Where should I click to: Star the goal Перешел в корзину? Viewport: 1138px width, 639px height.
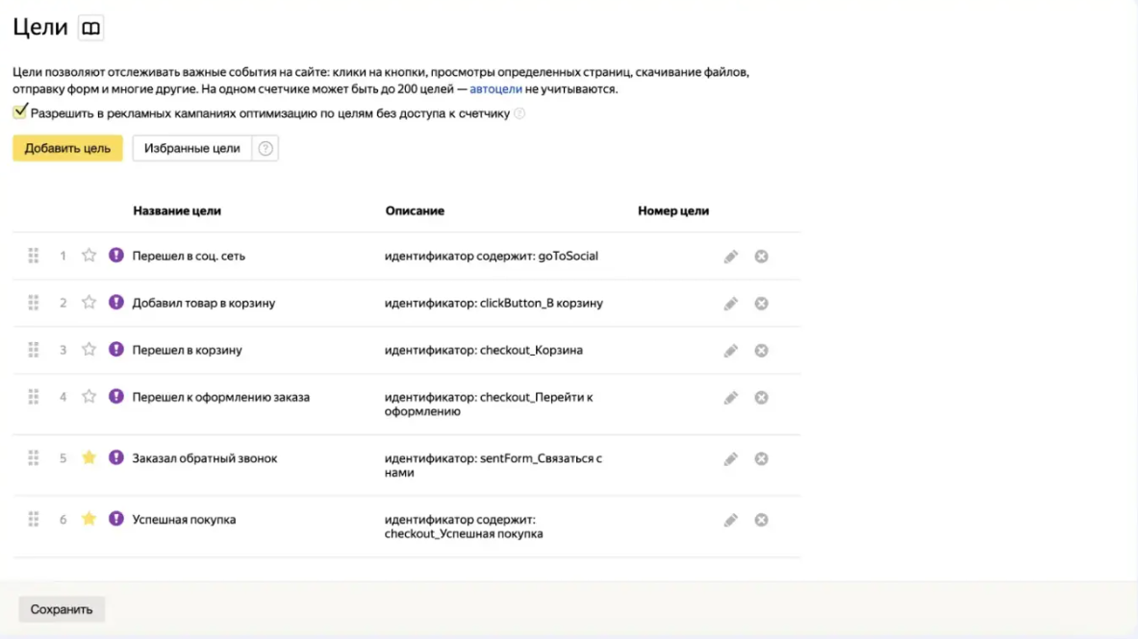(x=89, y=350)
